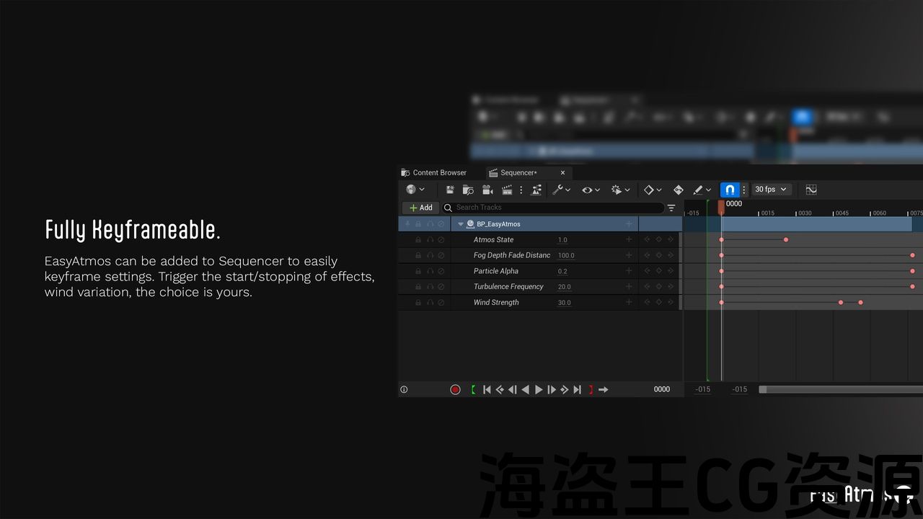Click the green Add track button
Screen dimensions: 923x519
coord(420,208)
